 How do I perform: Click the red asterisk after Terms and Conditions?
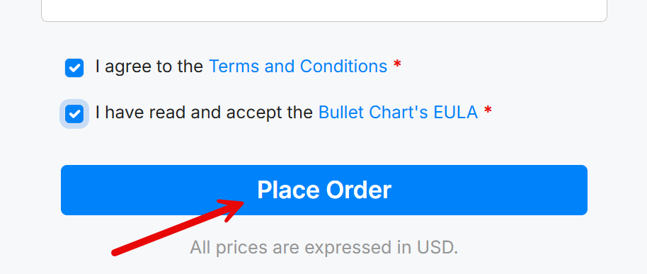[397, 65]
